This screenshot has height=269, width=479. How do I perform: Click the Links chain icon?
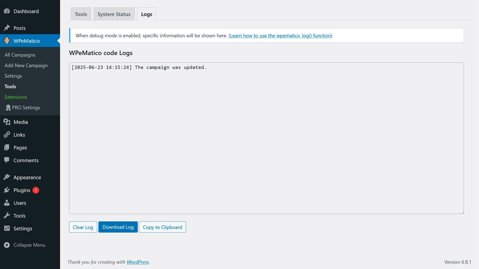(x=7, y=134)
